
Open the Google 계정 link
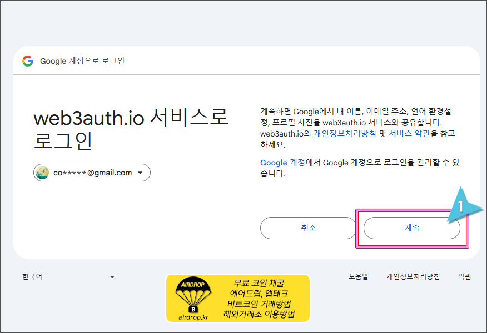[282, 163]
